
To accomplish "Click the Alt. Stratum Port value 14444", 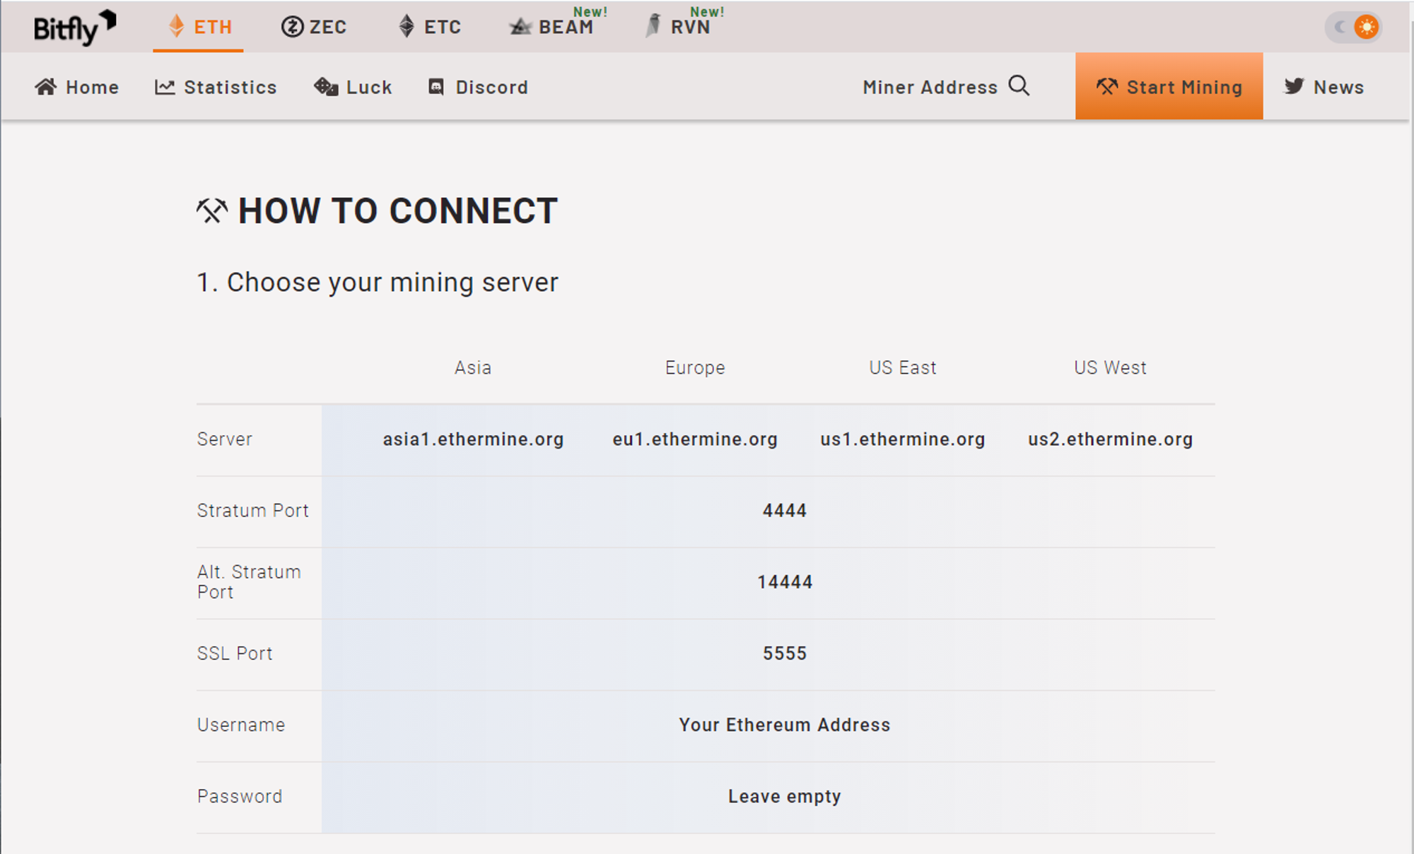I will tap(785, 582).
